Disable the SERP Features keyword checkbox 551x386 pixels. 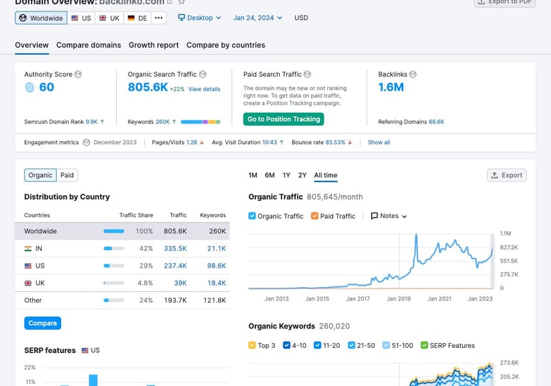click(x=424, y=345)
